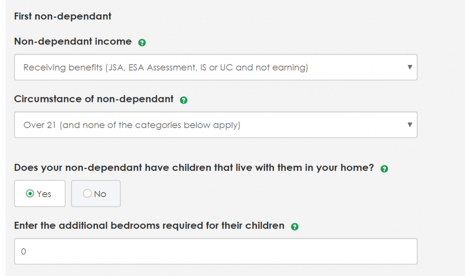Click arrow on Over 21 dropdown
The width and height of the screenshot is (465, 276).
(x=410, y=125)
